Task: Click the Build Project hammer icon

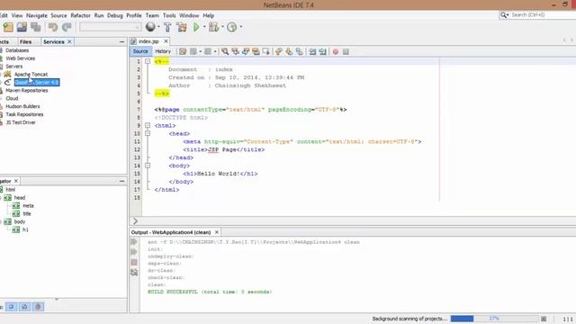Action: [x=167, y=27]
